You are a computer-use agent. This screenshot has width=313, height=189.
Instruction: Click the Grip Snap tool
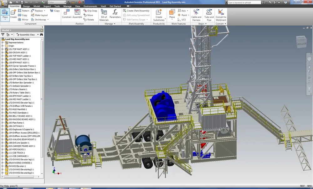[90, 11]
